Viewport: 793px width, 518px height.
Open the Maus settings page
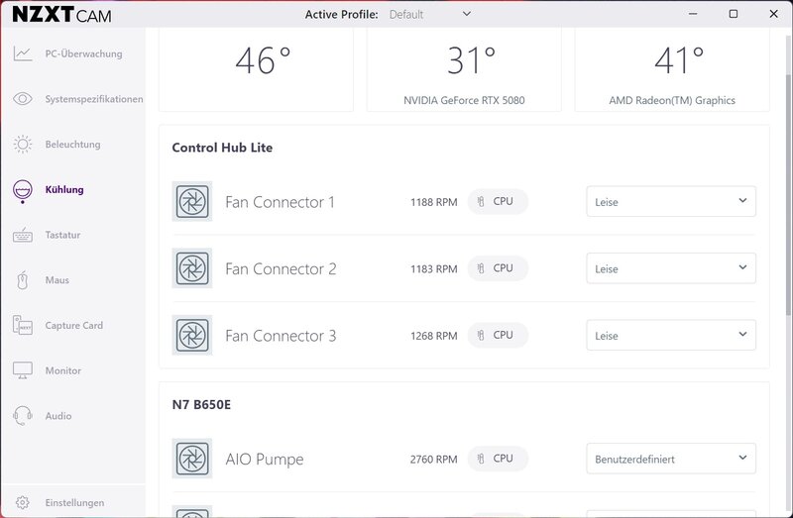[x=57, y=280]
